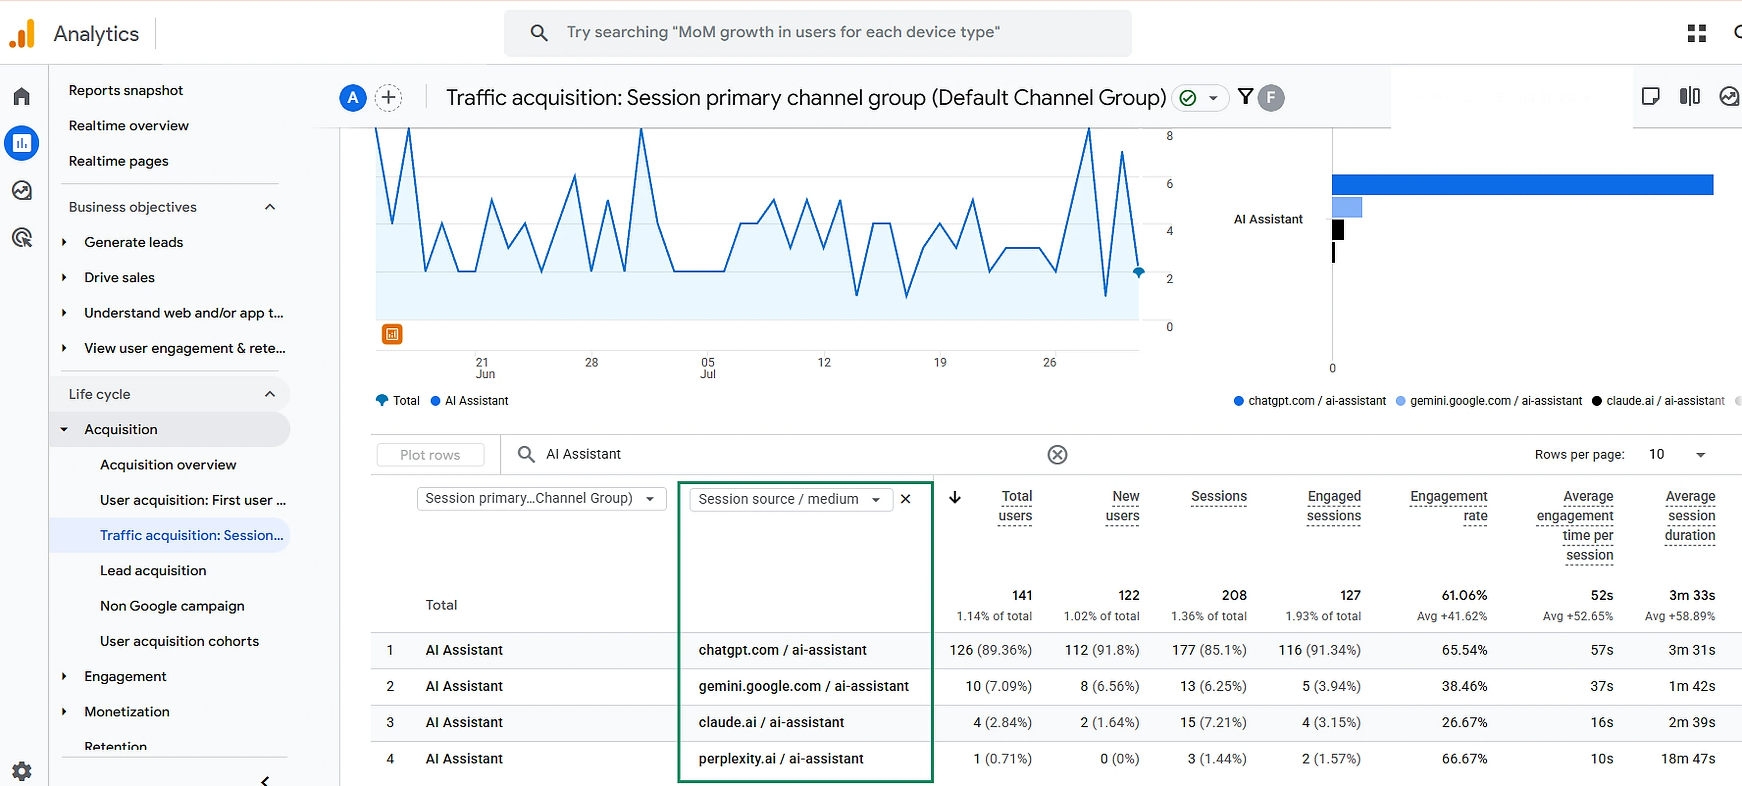Open Realtime pages
The image size is (1742, 786).
pyautogui.click(x=118, y=161)
